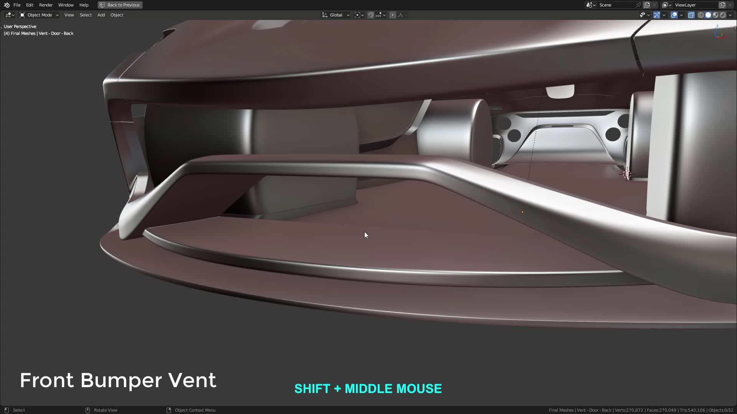Toggle viewport gizmos display
737x414 pixels.
click(x=657, y=15)
